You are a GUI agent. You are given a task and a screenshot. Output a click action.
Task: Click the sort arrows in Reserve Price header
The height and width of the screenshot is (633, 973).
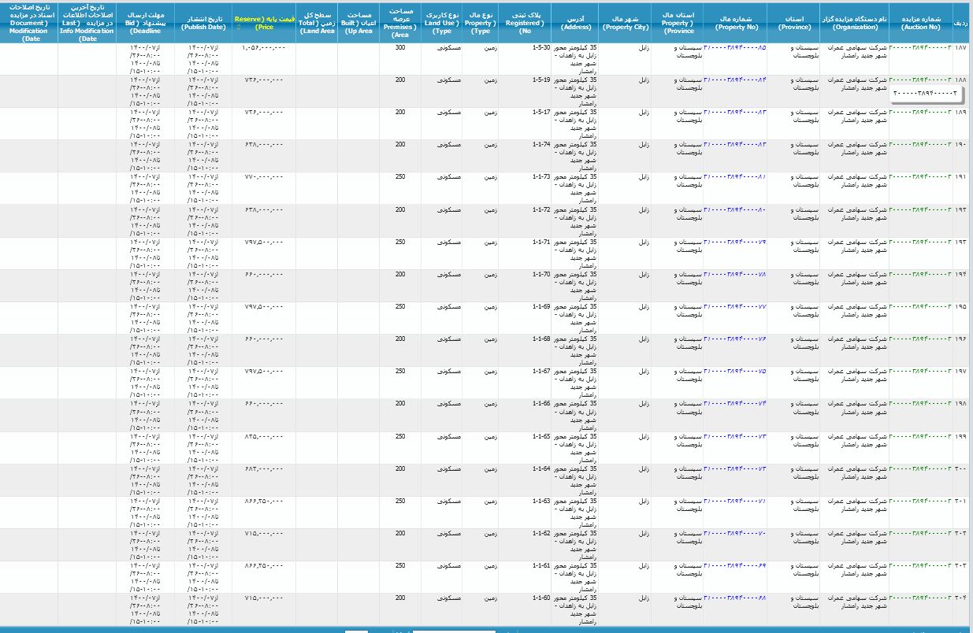pos(239,27)
